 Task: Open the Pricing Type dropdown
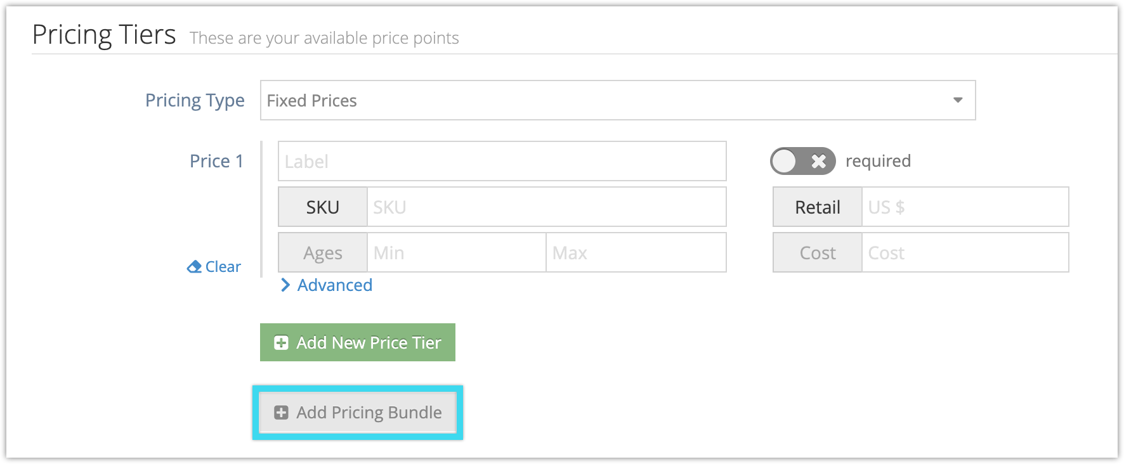tap(618, 100)
